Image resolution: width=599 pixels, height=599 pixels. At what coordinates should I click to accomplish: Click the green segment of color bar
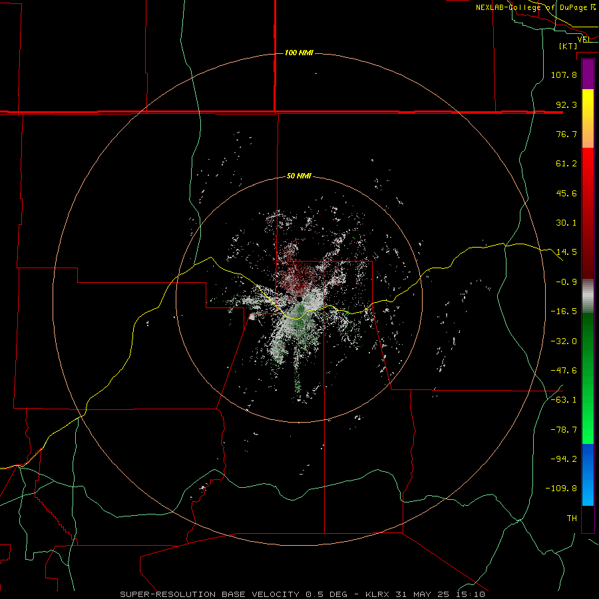click(x=588, y=378)
